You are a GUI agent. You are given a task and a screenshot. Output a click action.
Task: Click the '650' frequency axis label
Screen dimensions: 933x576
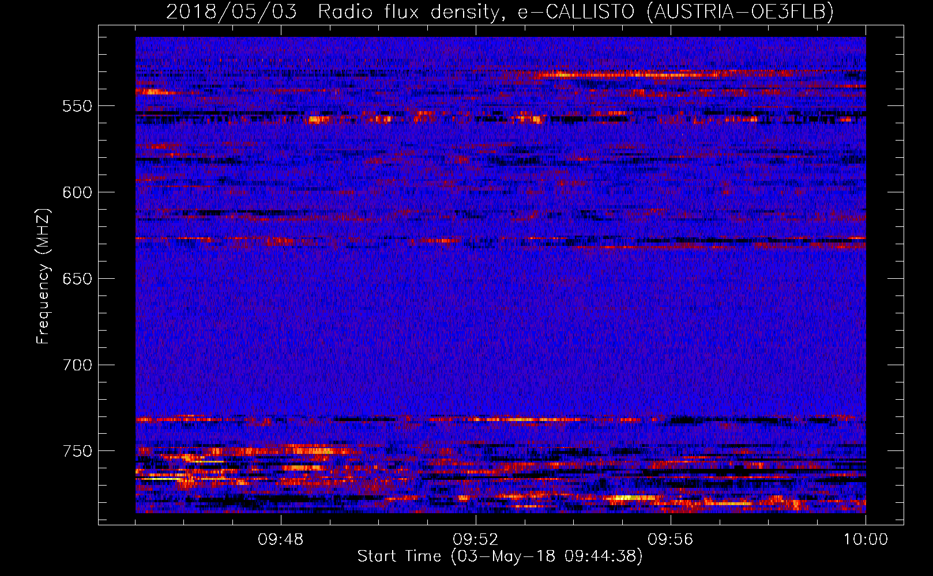coord(77,279)
